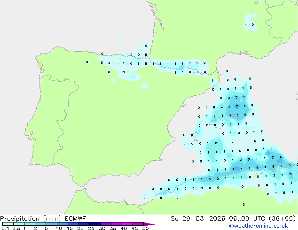Click the '0.1' legend scale label
Viewport: 298px width, 230px height.
pyautogui.click(x=5, y=228)
